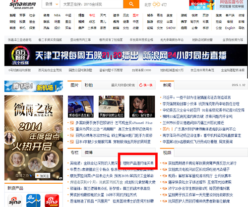
Task: Click the video icon beside 实拍武汉电视问政 headline
Action: tap(165, 169)
